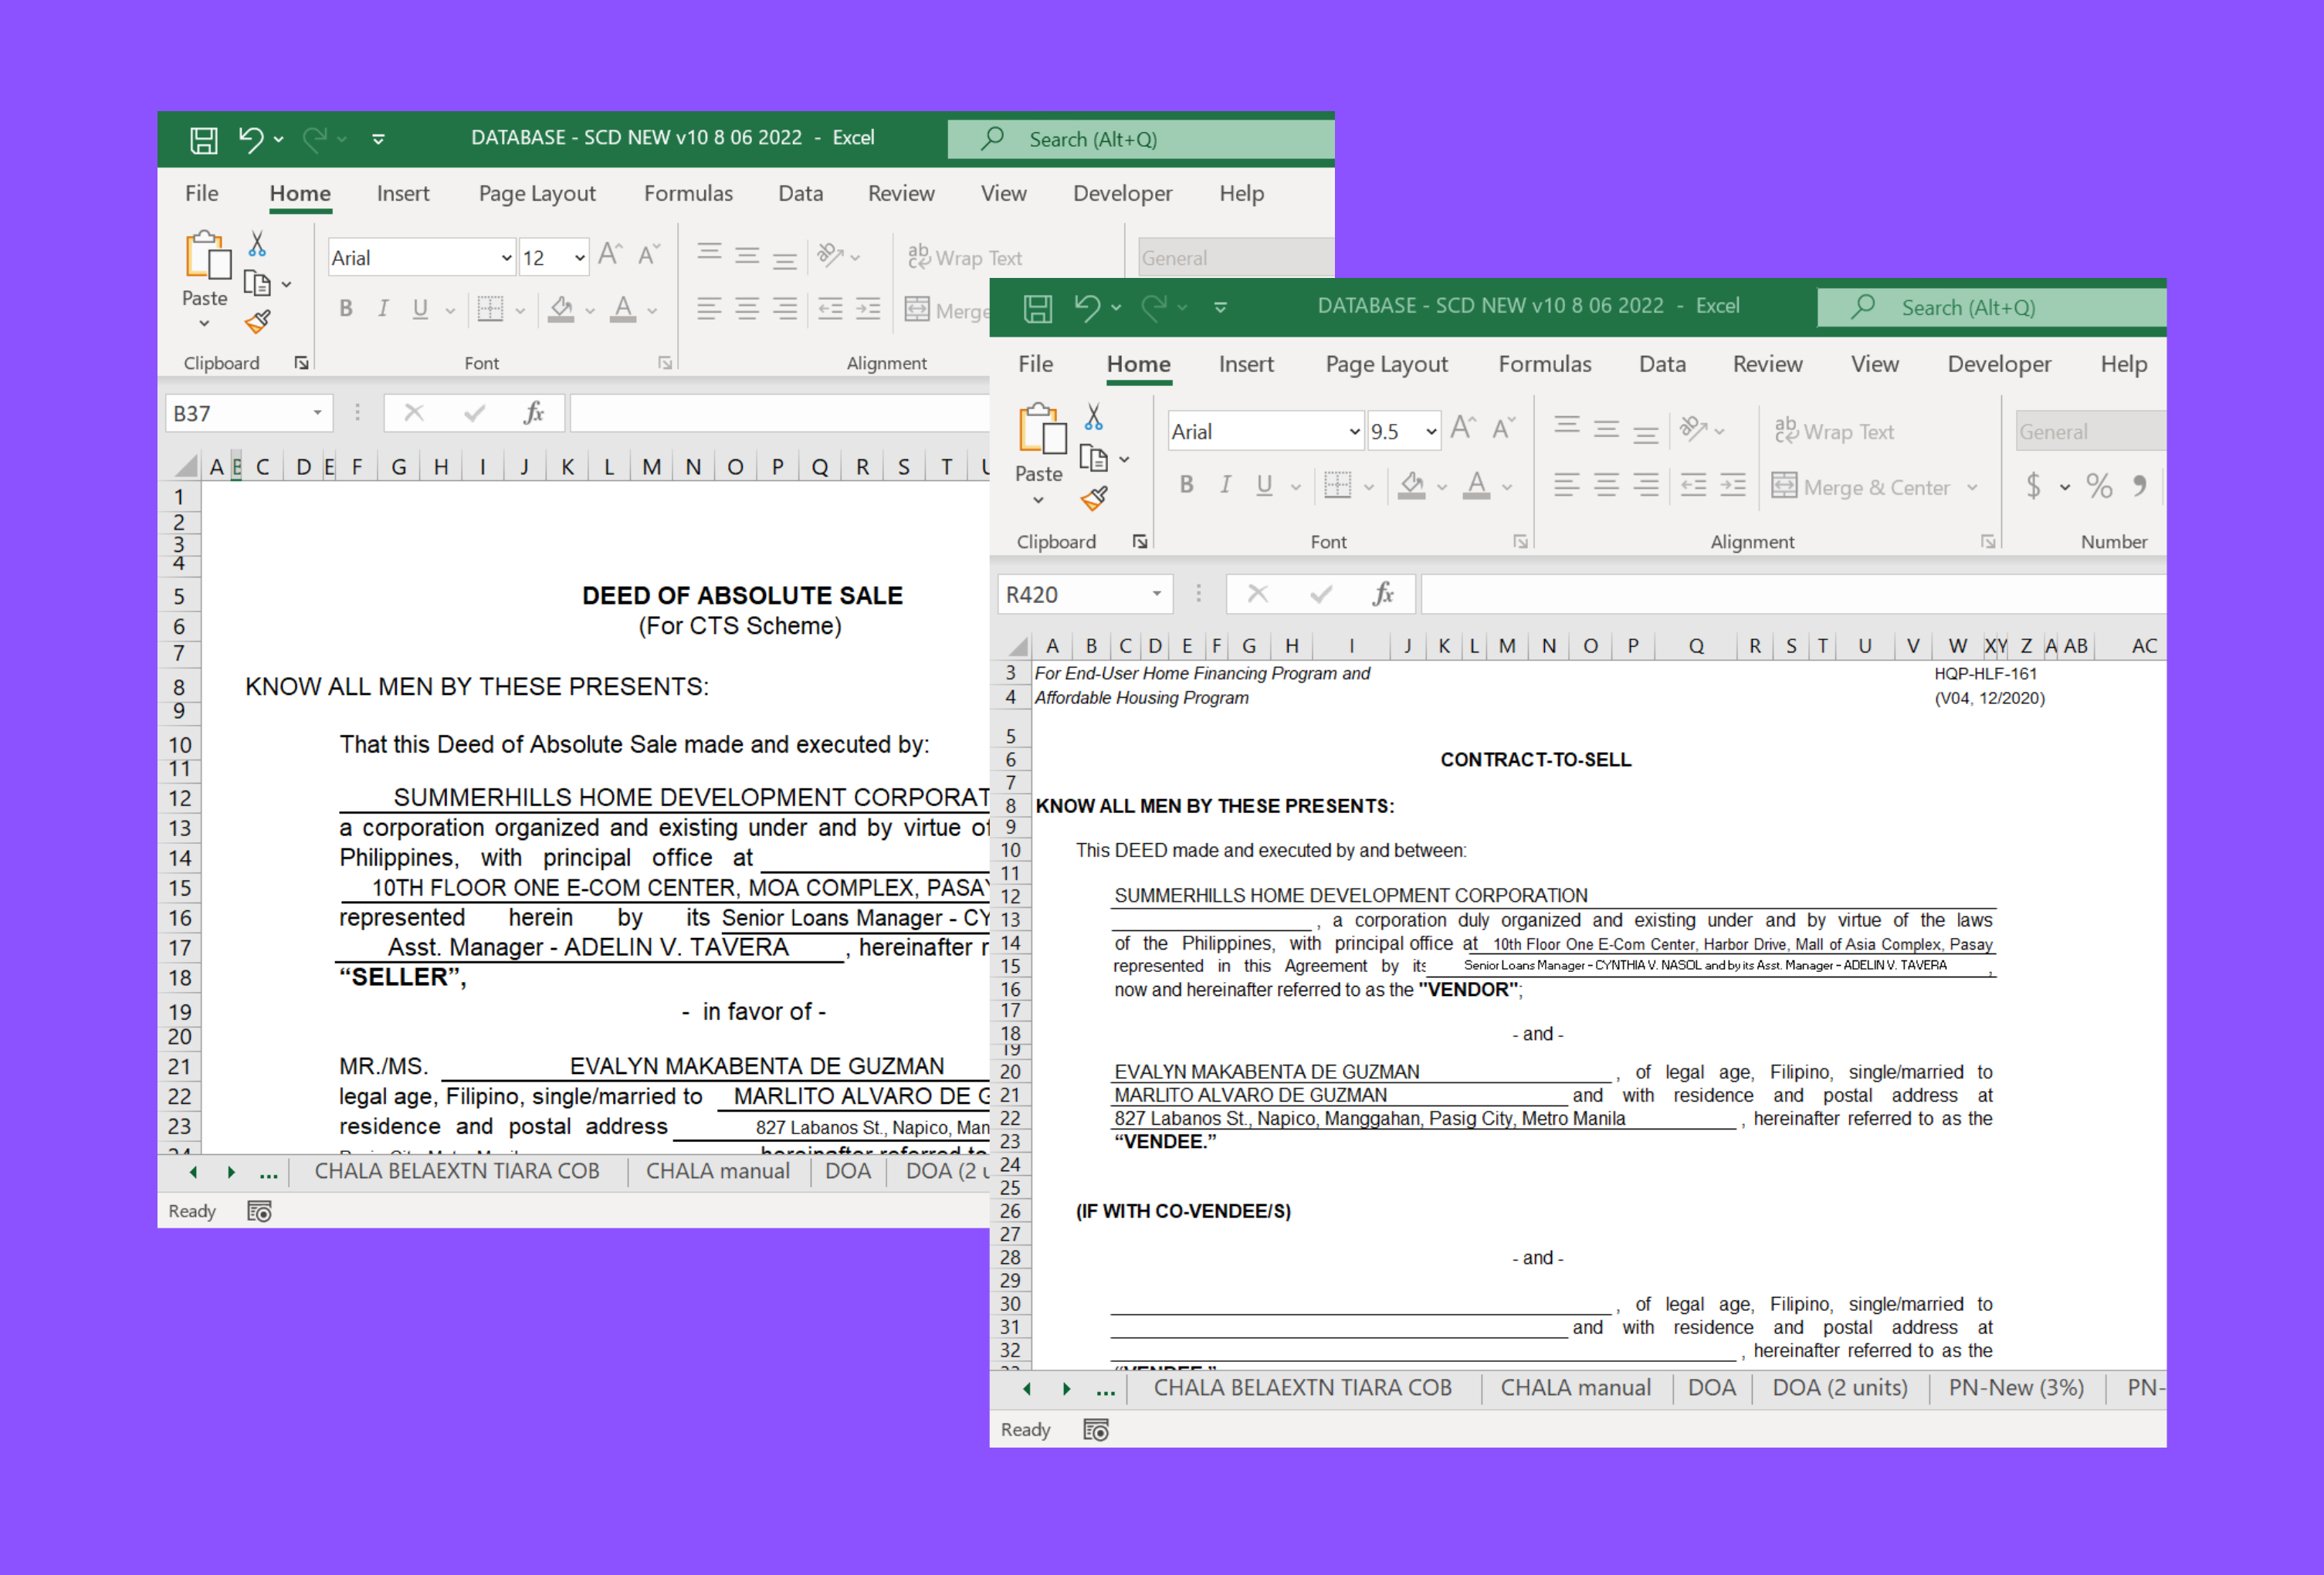This screenshot has height=1575, width=2324.
Task: Open the Page Layout tab in front window
Action: coord(1386,364)
